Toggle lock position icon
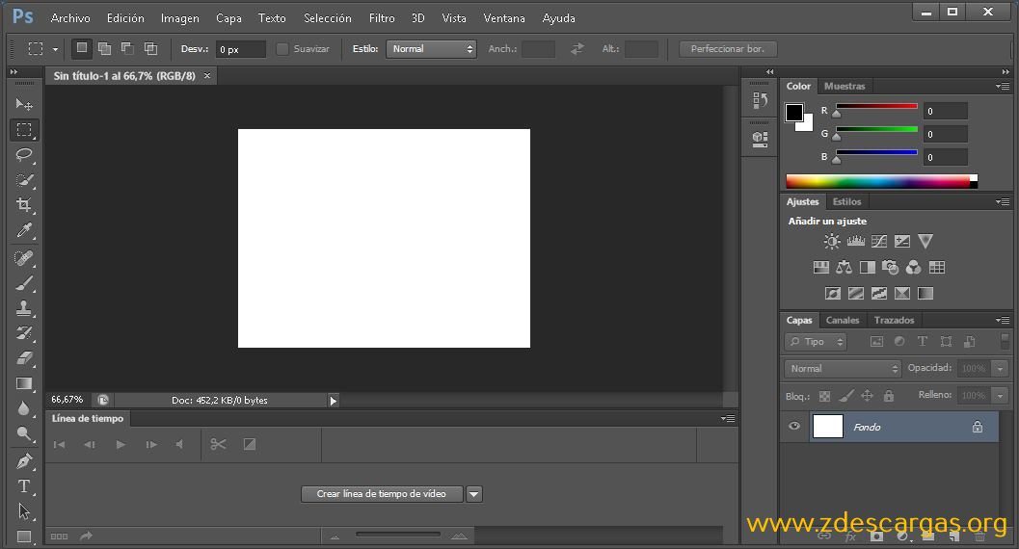Image resolution: width=1019 pixels, height=549 pixels. (867, 396)
